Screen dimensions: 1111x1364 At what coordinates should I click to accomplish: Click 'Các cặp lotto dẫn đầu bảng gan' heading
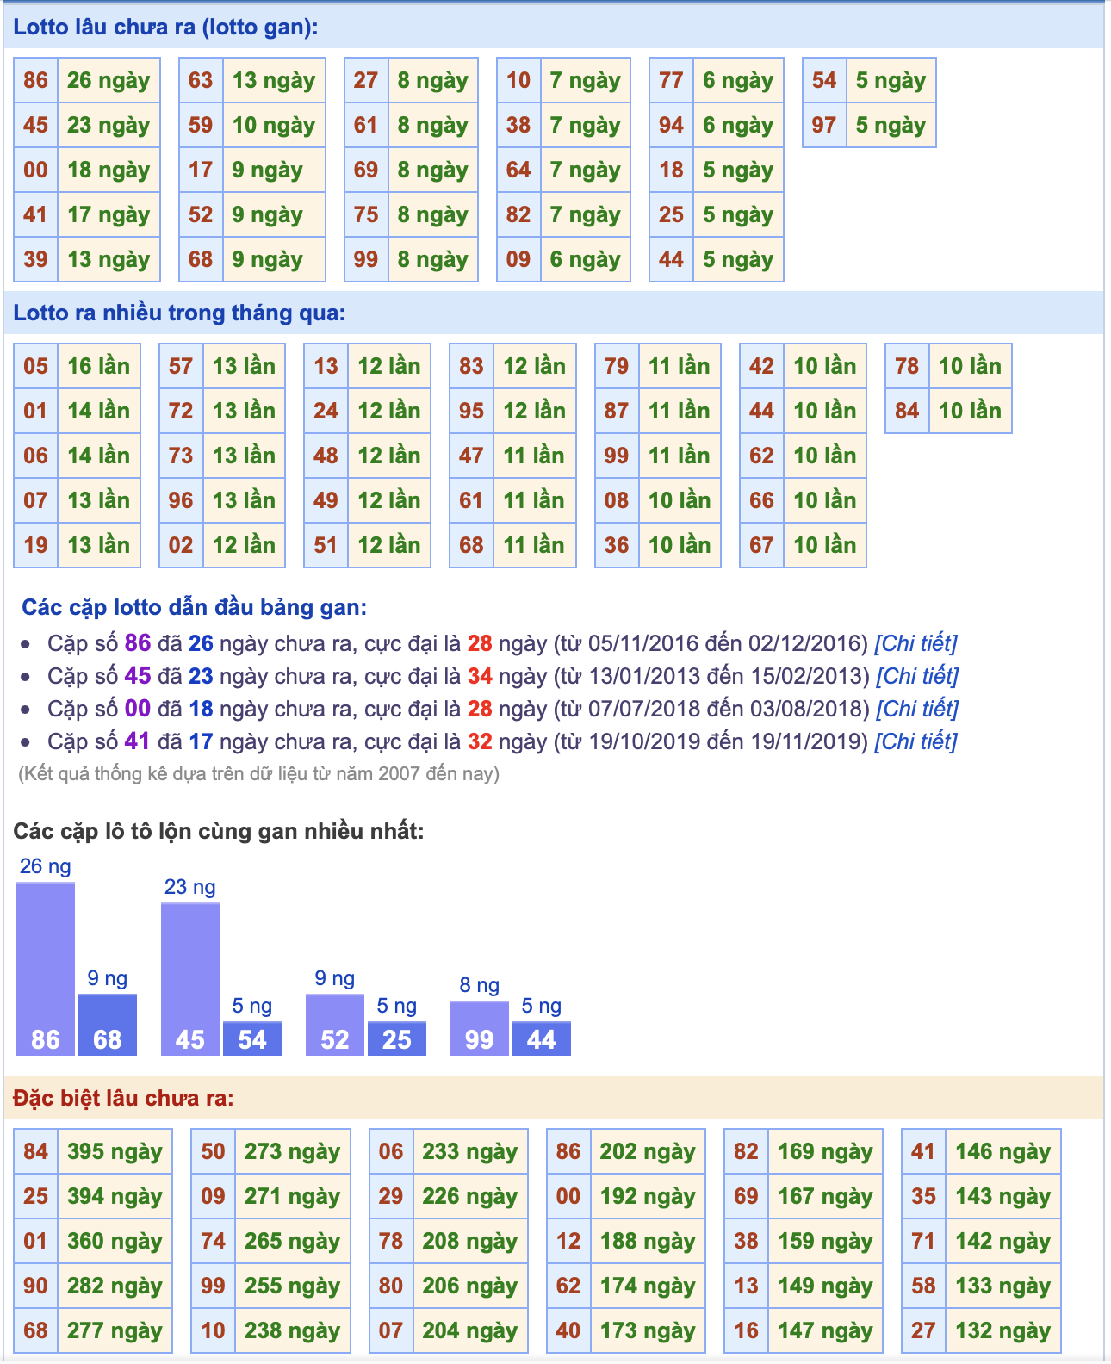coord(195,607)
